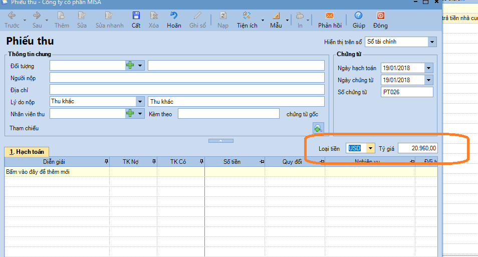Screen dimensions: 478x257
Task: Save the voucher with Cất icon
Action: tap(136, 16)
